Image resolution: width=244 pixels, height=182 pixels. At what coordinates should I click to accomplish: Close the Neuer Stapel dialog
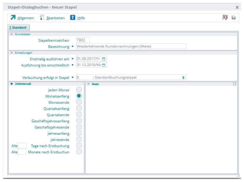click(237, 7)
